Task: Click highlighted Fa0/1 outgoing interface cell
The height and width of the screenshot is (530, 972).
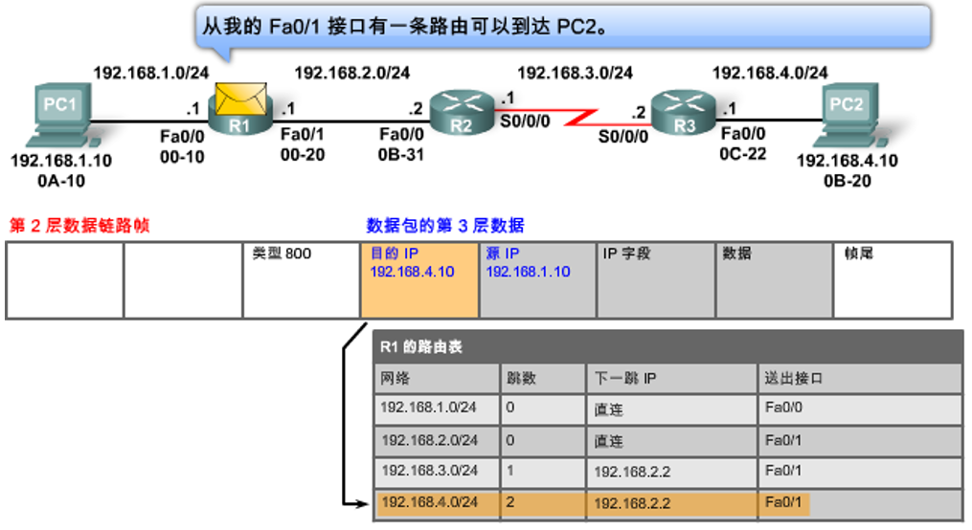Action: 860,504
